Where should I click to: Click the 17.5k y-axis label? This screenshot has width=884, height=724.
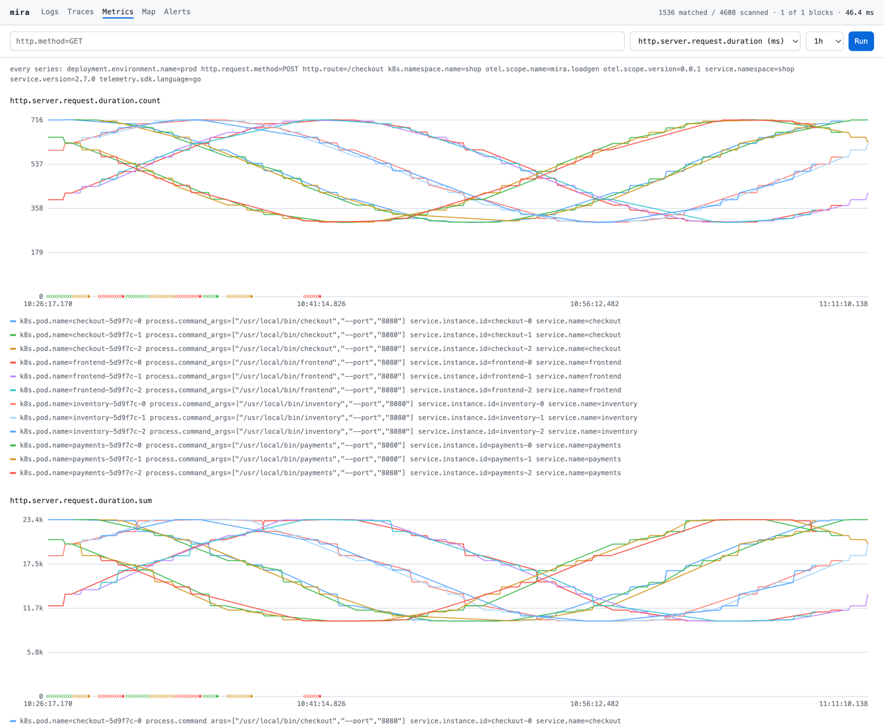(33, 564)
